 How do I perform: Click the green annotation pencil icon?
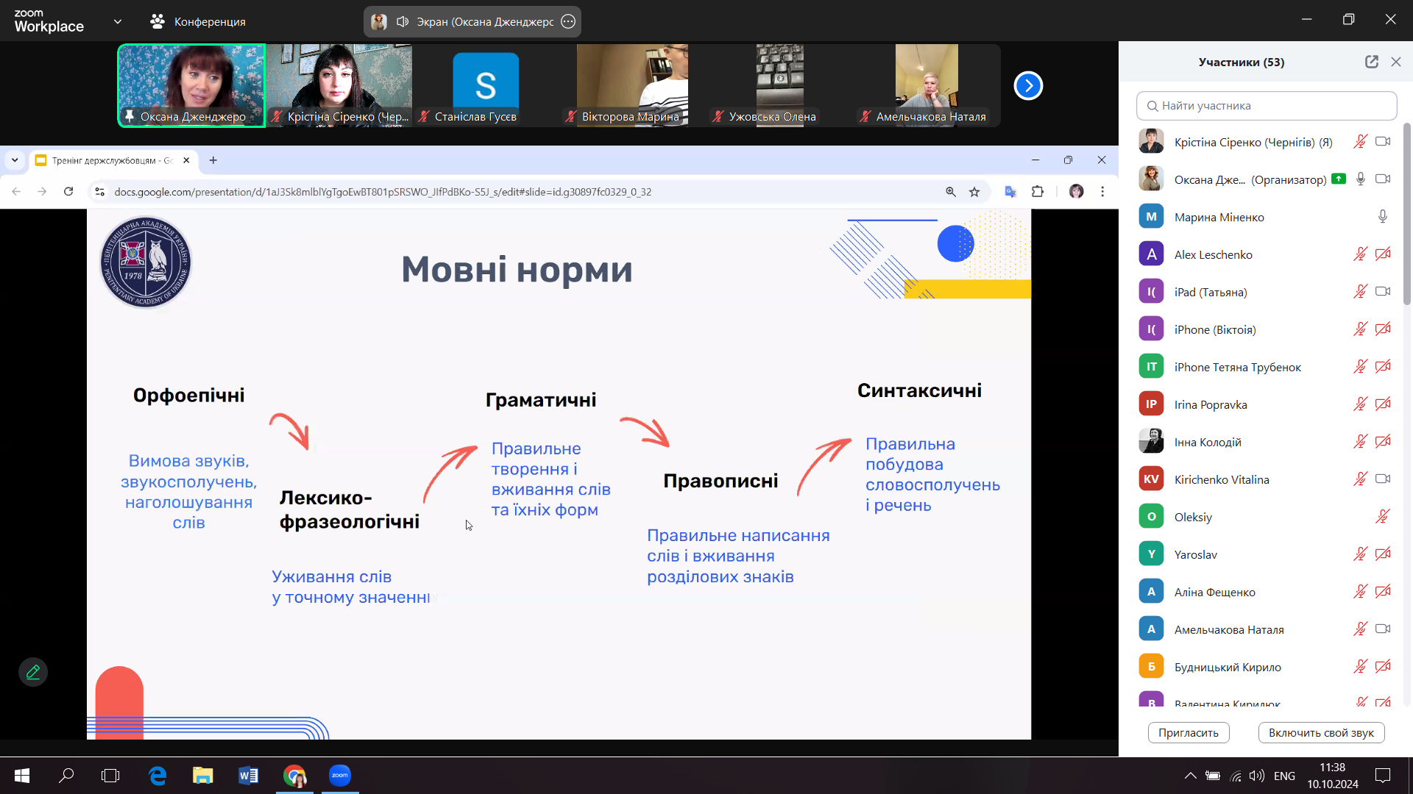click(x=33, y=672)
